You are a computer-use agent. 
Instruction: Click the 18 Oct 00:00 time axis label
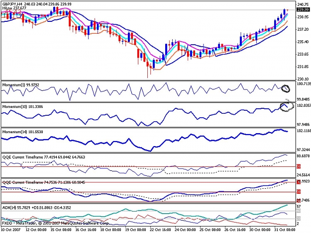point(110,230)
